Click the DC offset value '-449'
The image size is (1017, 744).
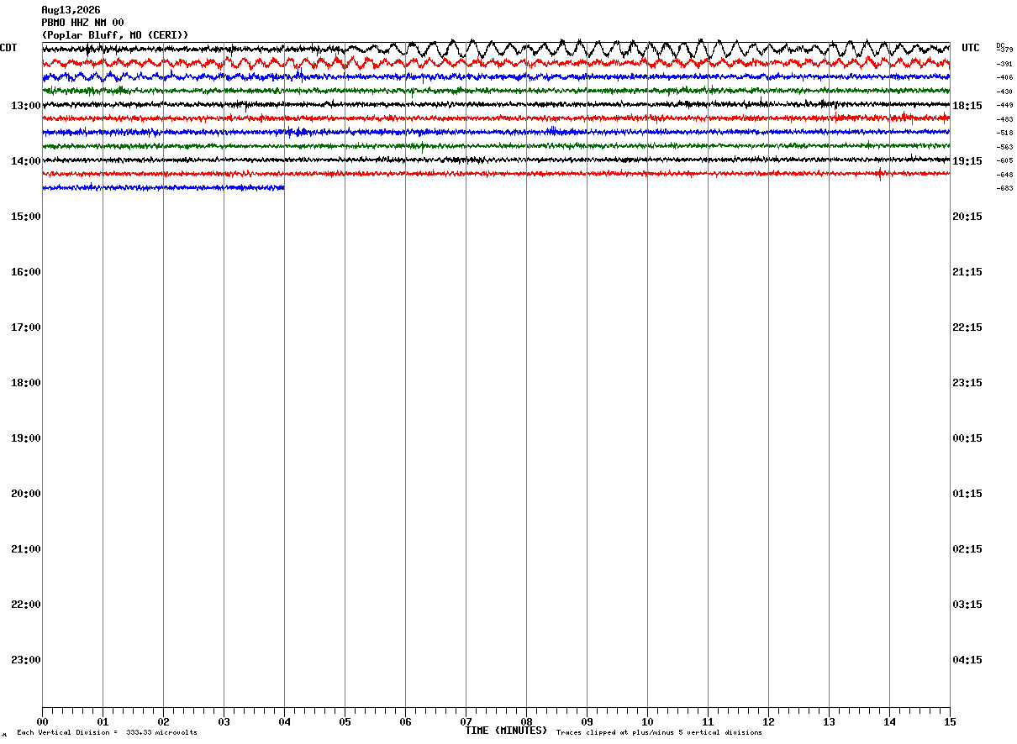pos(1004,105)
